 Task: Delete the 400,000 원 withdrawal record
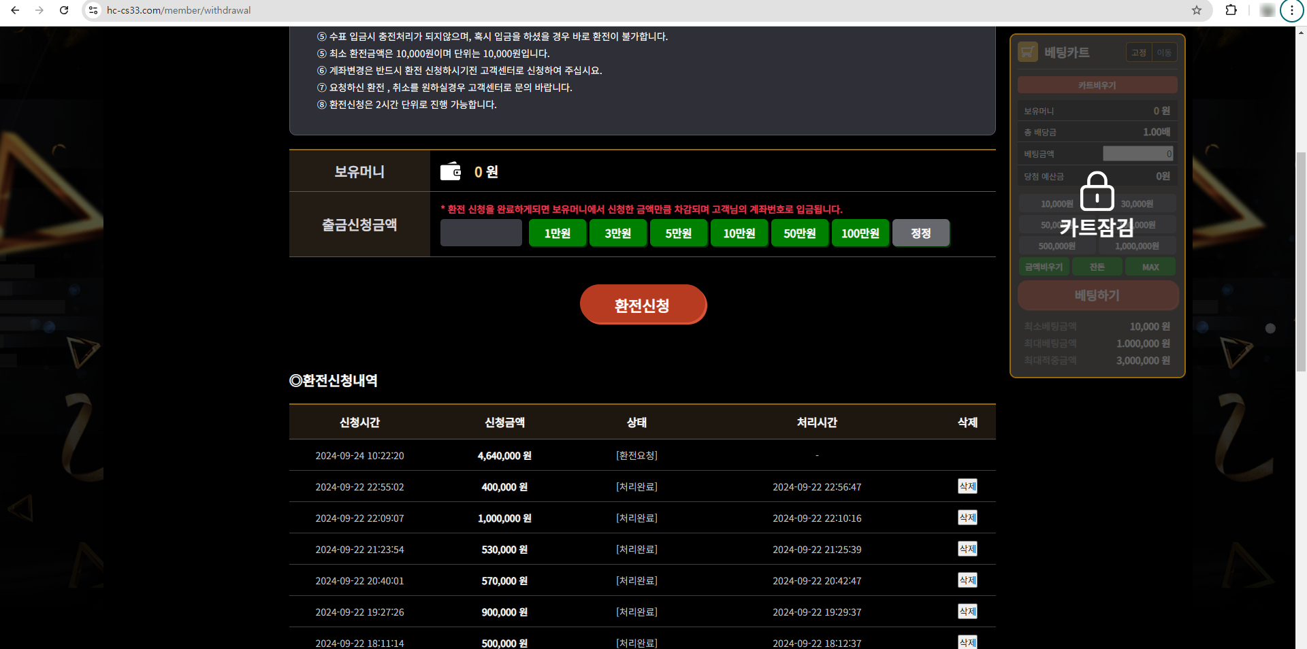pyautogui.click(x=967, y=486)
